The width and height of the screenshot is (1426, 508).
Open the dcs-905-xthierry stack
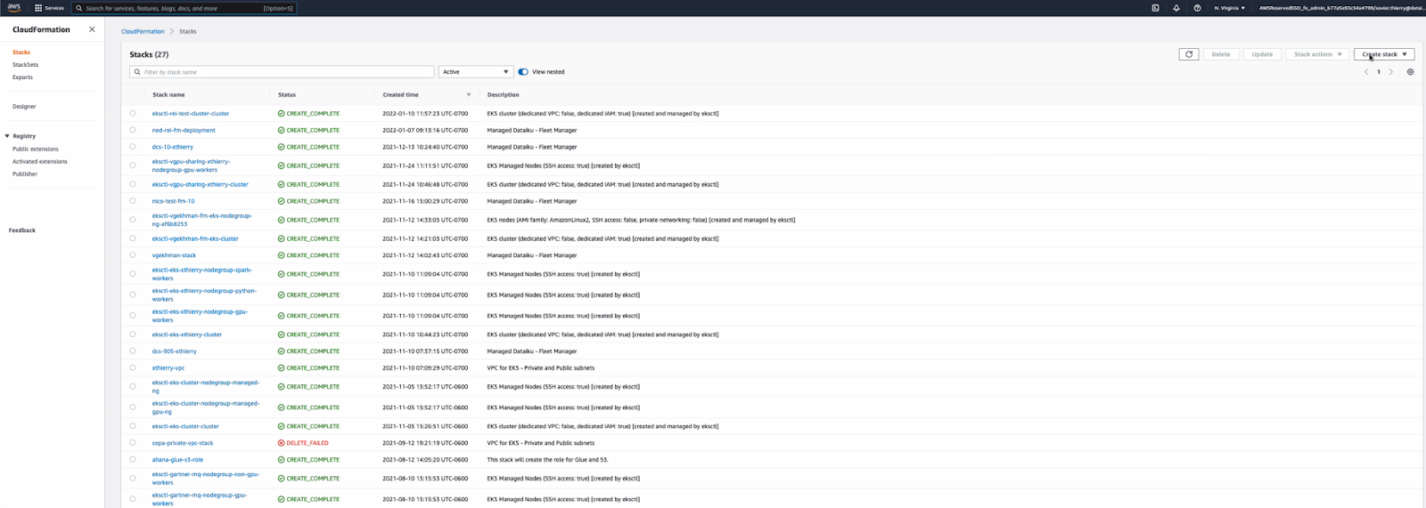tap(174, 351)
